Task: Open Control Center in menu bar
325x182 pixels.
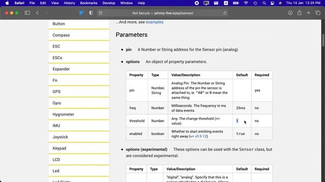Action: pos(272,3)
